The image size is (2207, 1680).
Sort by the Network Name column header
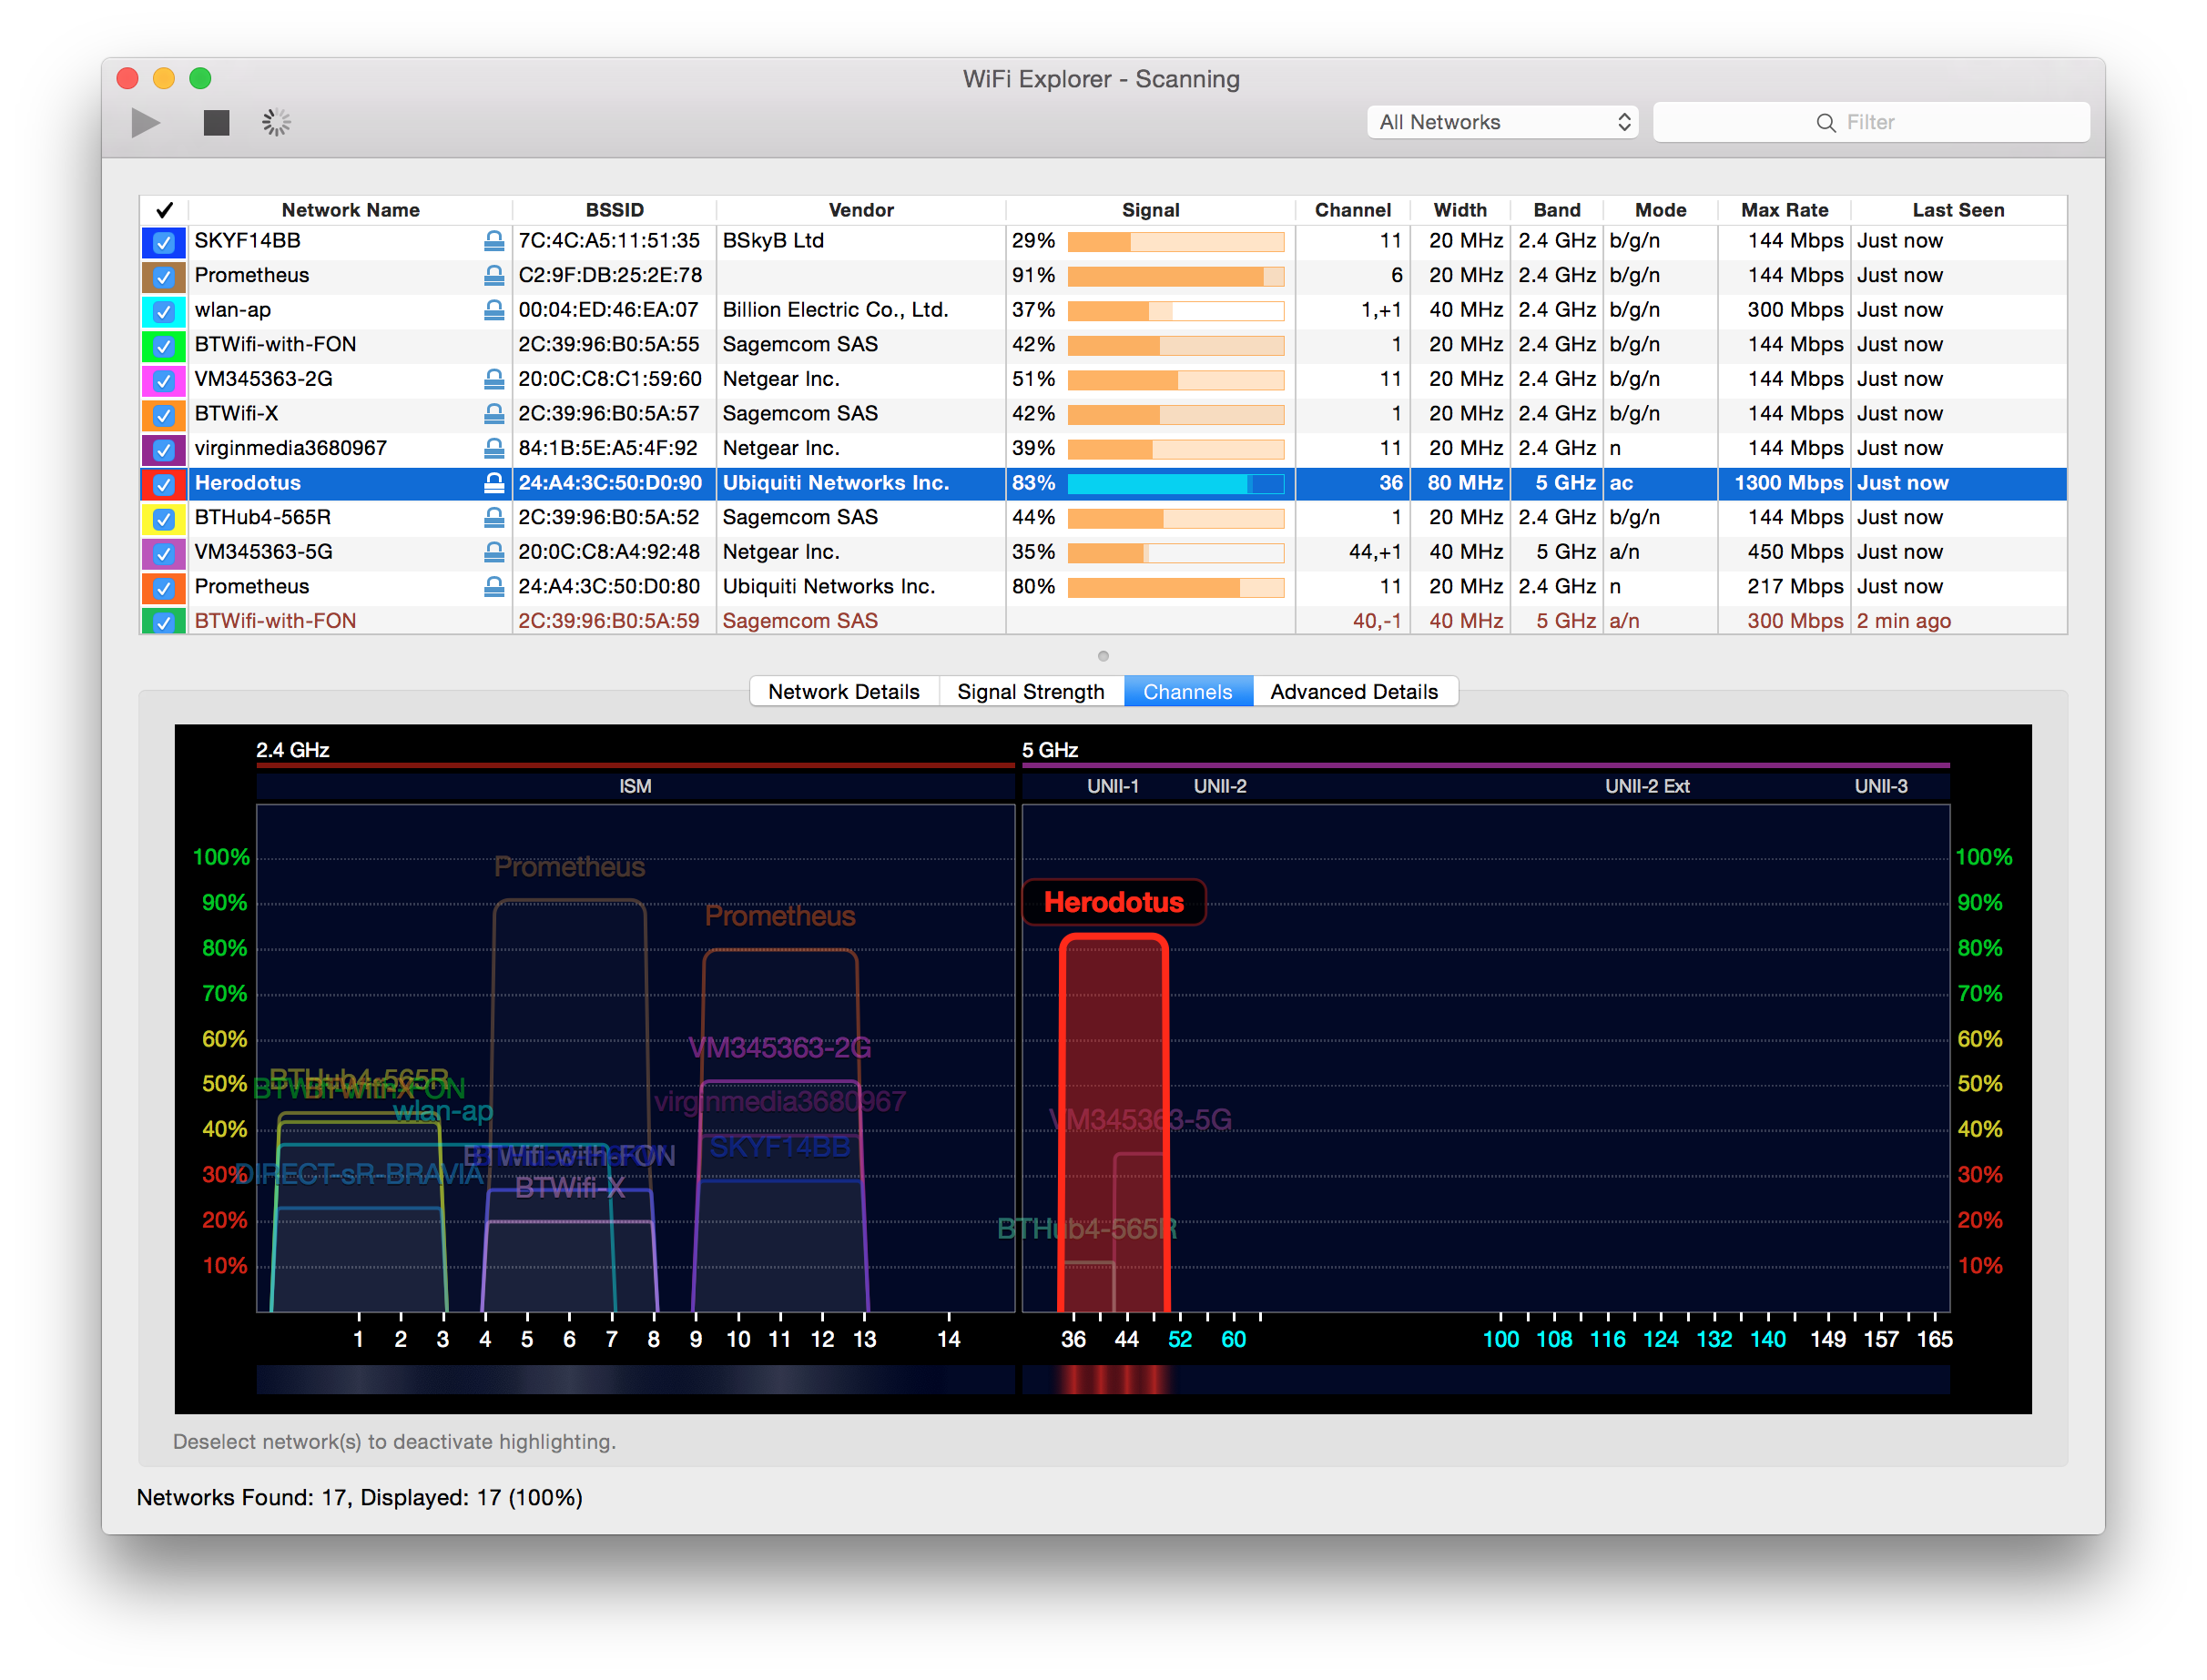coord(351,210)
